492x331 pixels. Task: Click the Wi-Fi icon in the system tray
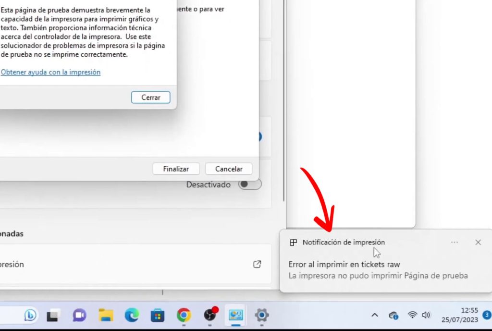coord(412,315)
